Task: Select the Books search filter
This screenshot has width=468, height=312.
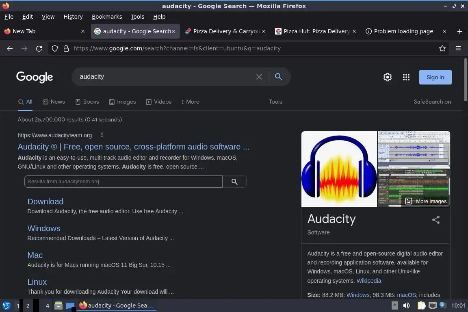Action: [x=87, y=102]
